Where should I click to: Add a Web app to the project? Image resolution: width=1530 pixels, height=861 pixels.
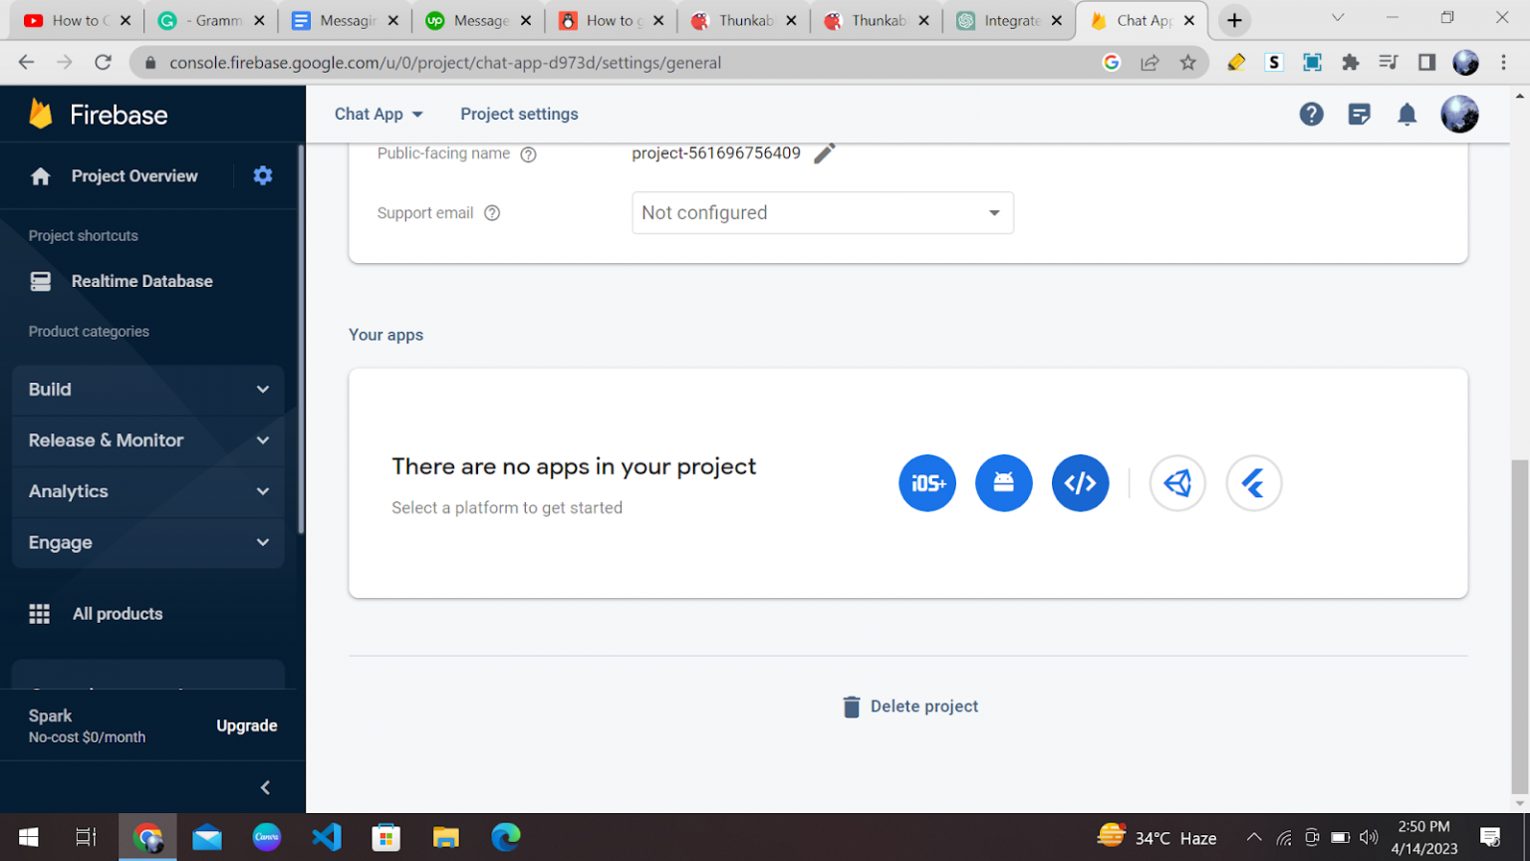click(1080, 482)
